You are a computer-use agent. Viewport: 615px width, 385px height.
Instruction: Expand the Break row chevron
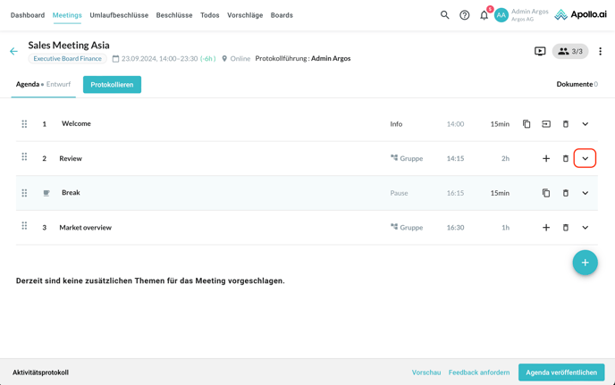(586, 193)
